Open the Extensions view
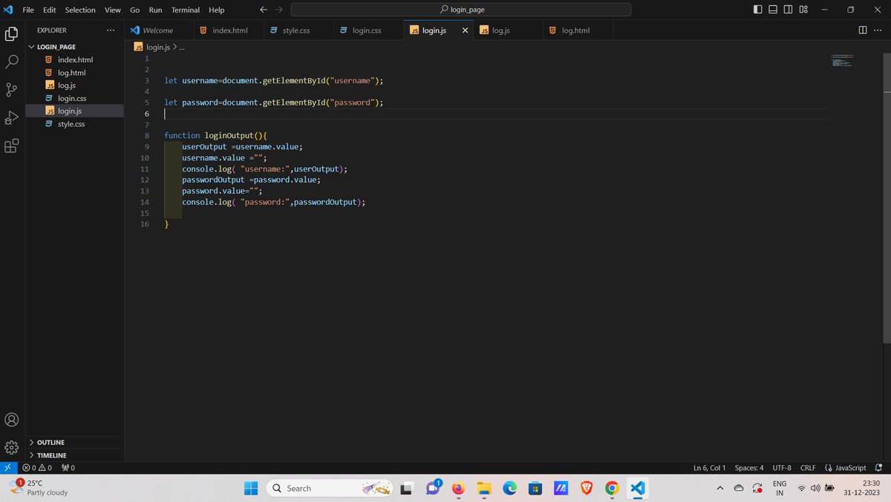 pyautogui.click(x=12, y=146)
